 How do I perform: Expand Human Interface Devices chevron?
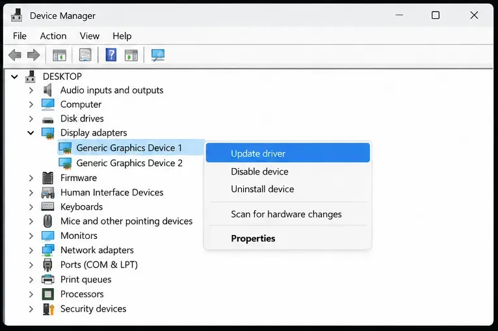pyautogui.click(x=31, y=193)
